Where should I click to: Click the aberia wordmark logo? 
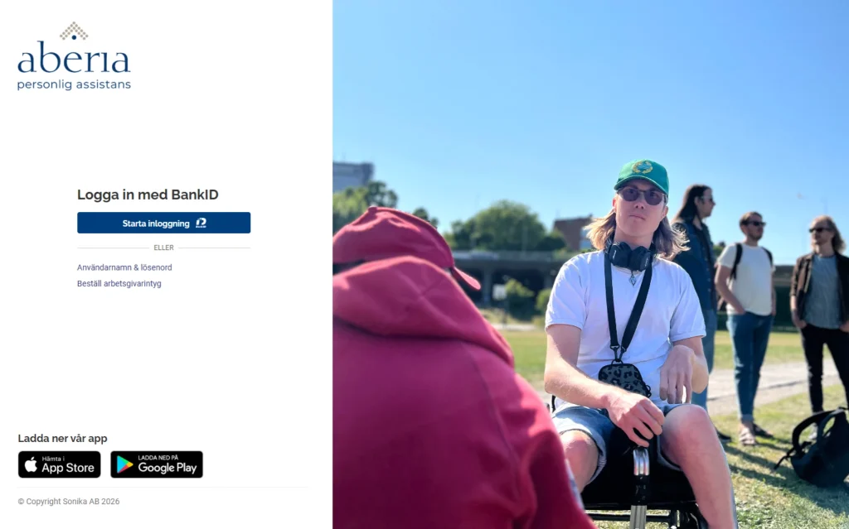tap(74, 58)
